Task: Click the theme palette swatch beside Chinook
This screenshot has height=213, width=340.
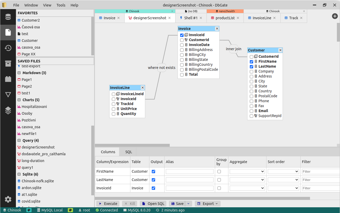Action: 29,210
